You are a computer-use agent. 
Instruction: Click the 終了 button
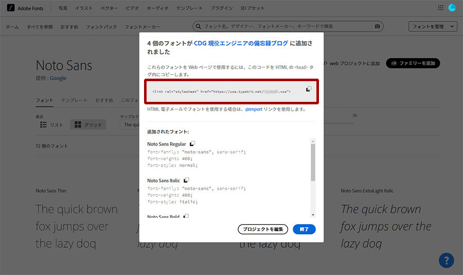(x=304, y=229)
